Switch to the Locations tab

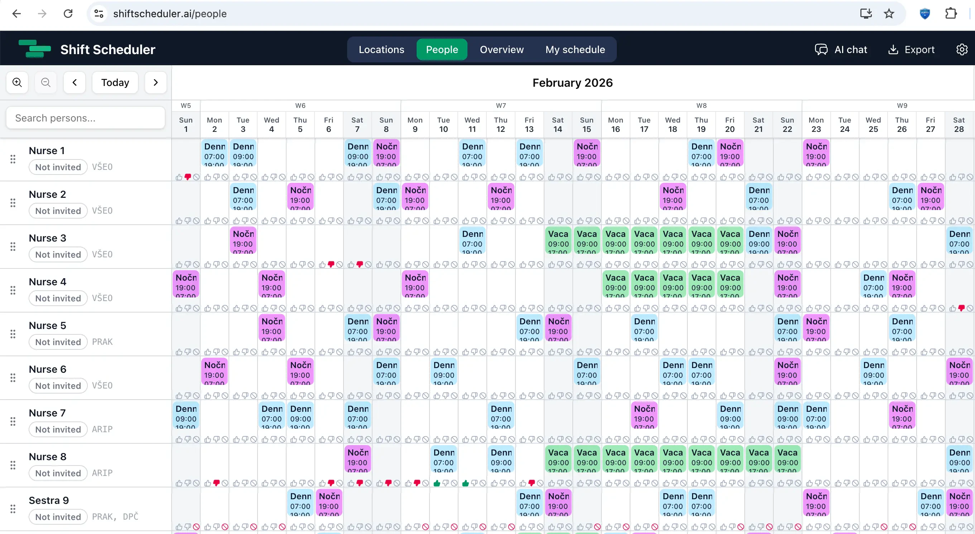pos(381,49)
